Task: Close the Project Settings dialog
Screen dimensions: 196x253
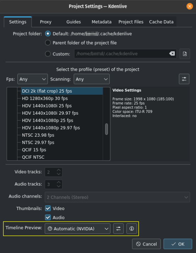Action: (190, 6)
